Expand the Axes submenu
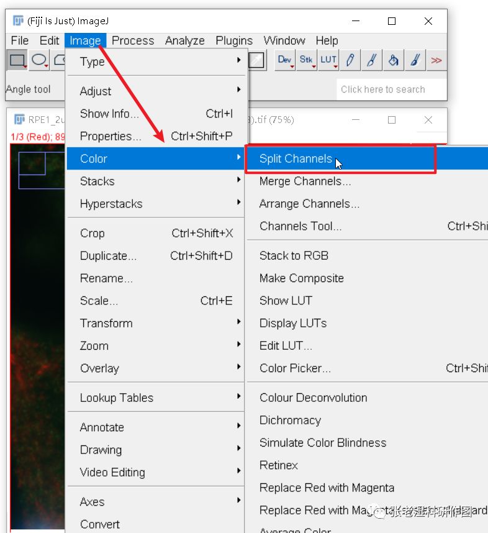 156,501
